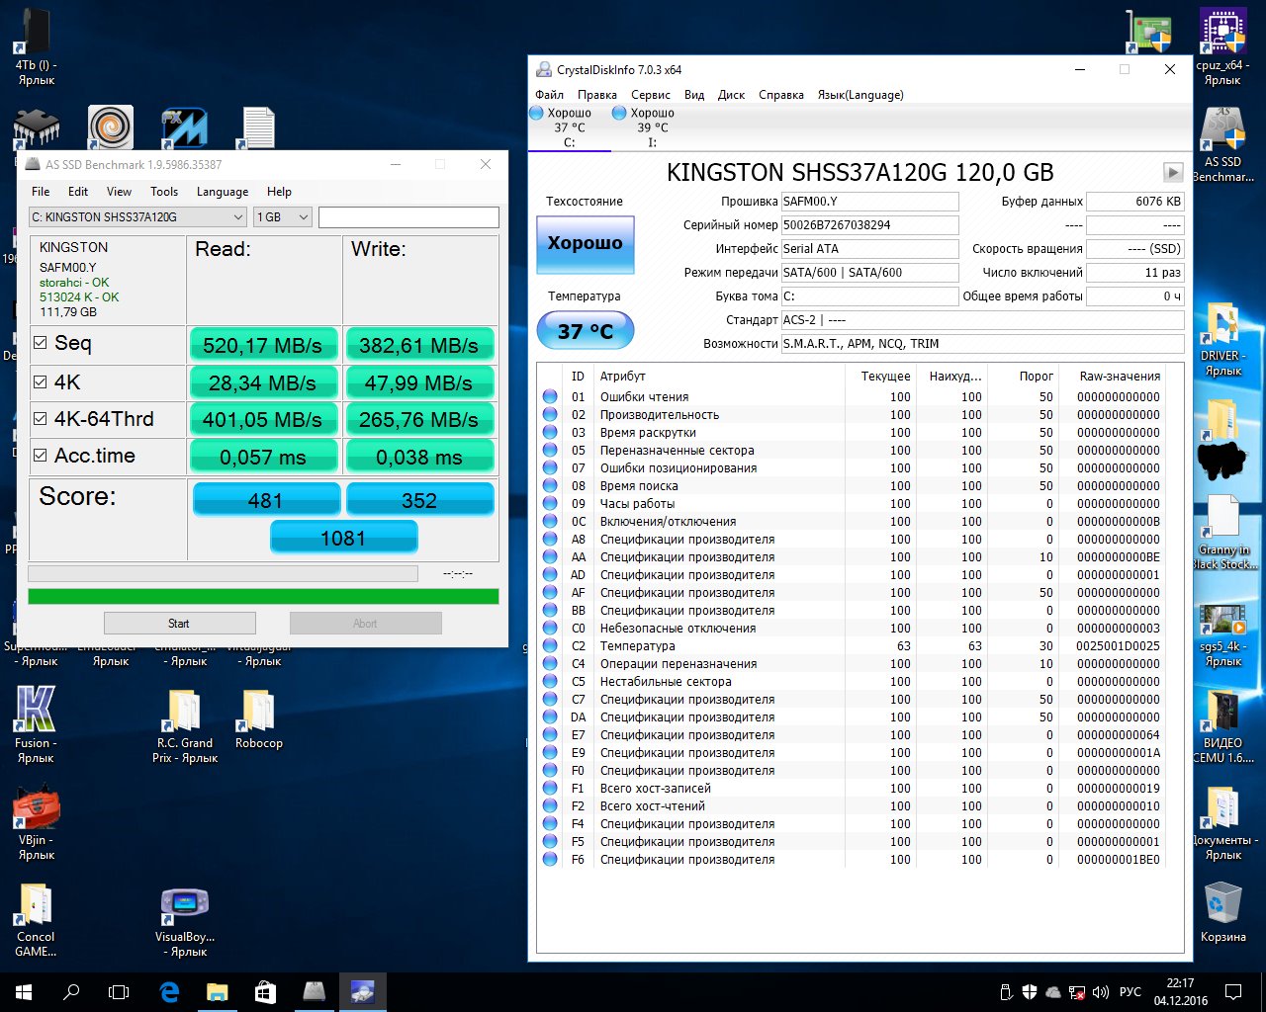
Task: Open the Правка menu in CrystalDiskInfo
Action: point(597,95)
